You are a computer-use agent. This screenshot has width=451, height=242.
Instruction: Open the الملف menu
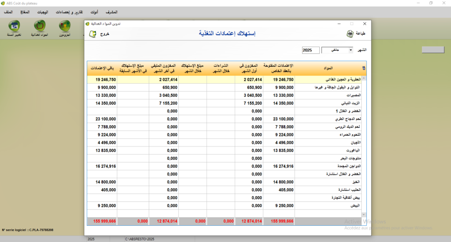pos(7,12)
